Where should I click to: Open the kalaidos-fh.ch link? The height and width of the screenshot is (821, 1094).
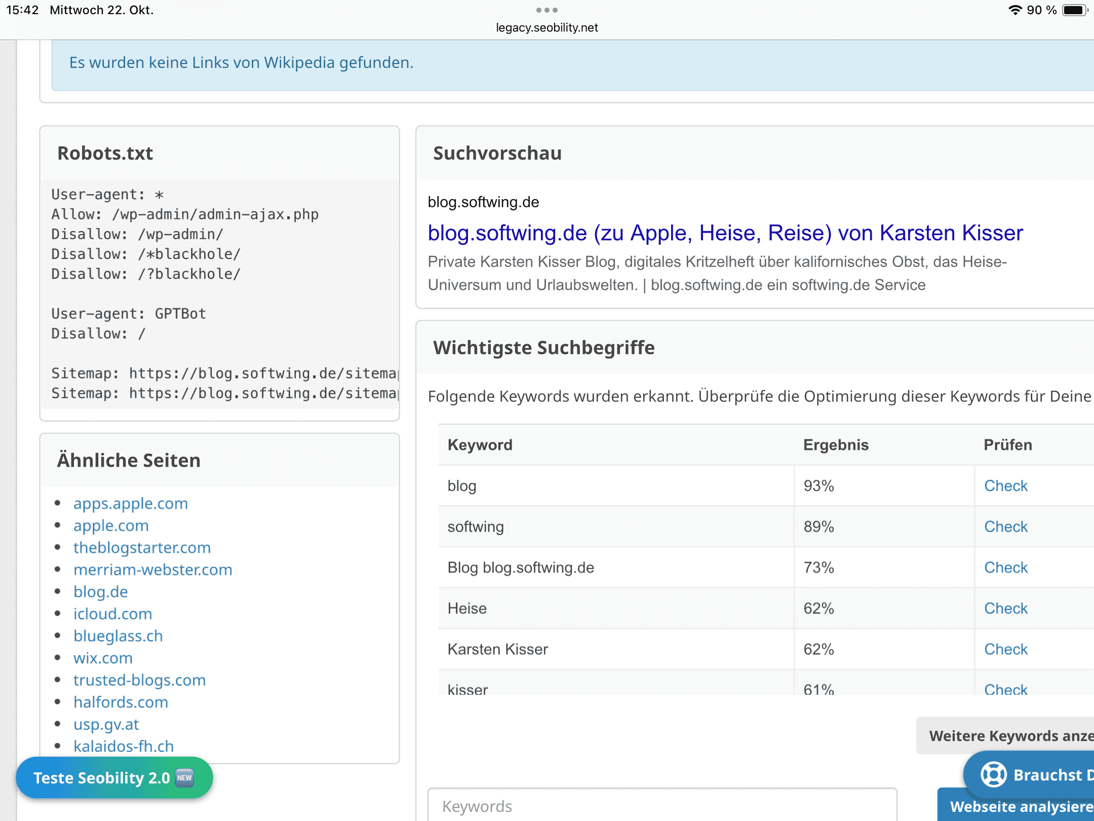[123, 745]
